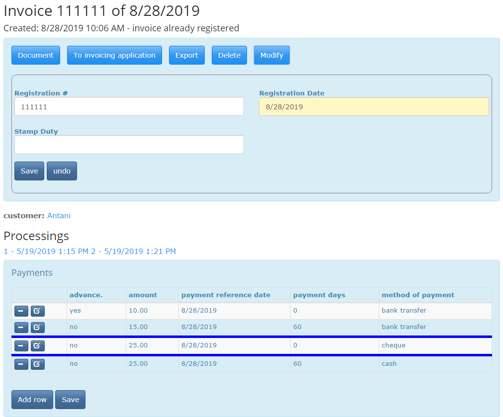503x417 pixels.
Task: Click the Modify button
Action: 272,55
